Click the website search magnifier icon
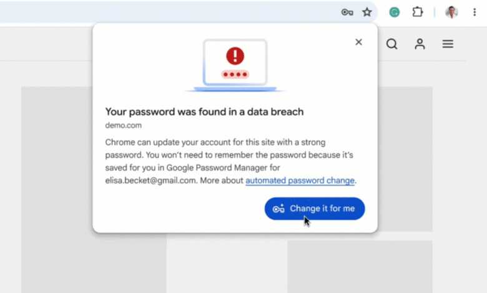The height and width of the screenshot is (293, 487). (x=391, y=44)
